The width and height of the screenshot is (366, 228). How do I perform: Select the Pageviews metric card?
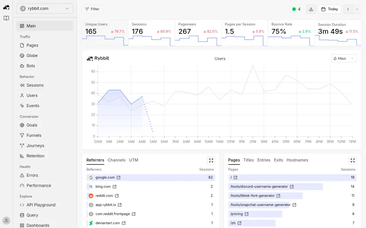coord(198,33)
